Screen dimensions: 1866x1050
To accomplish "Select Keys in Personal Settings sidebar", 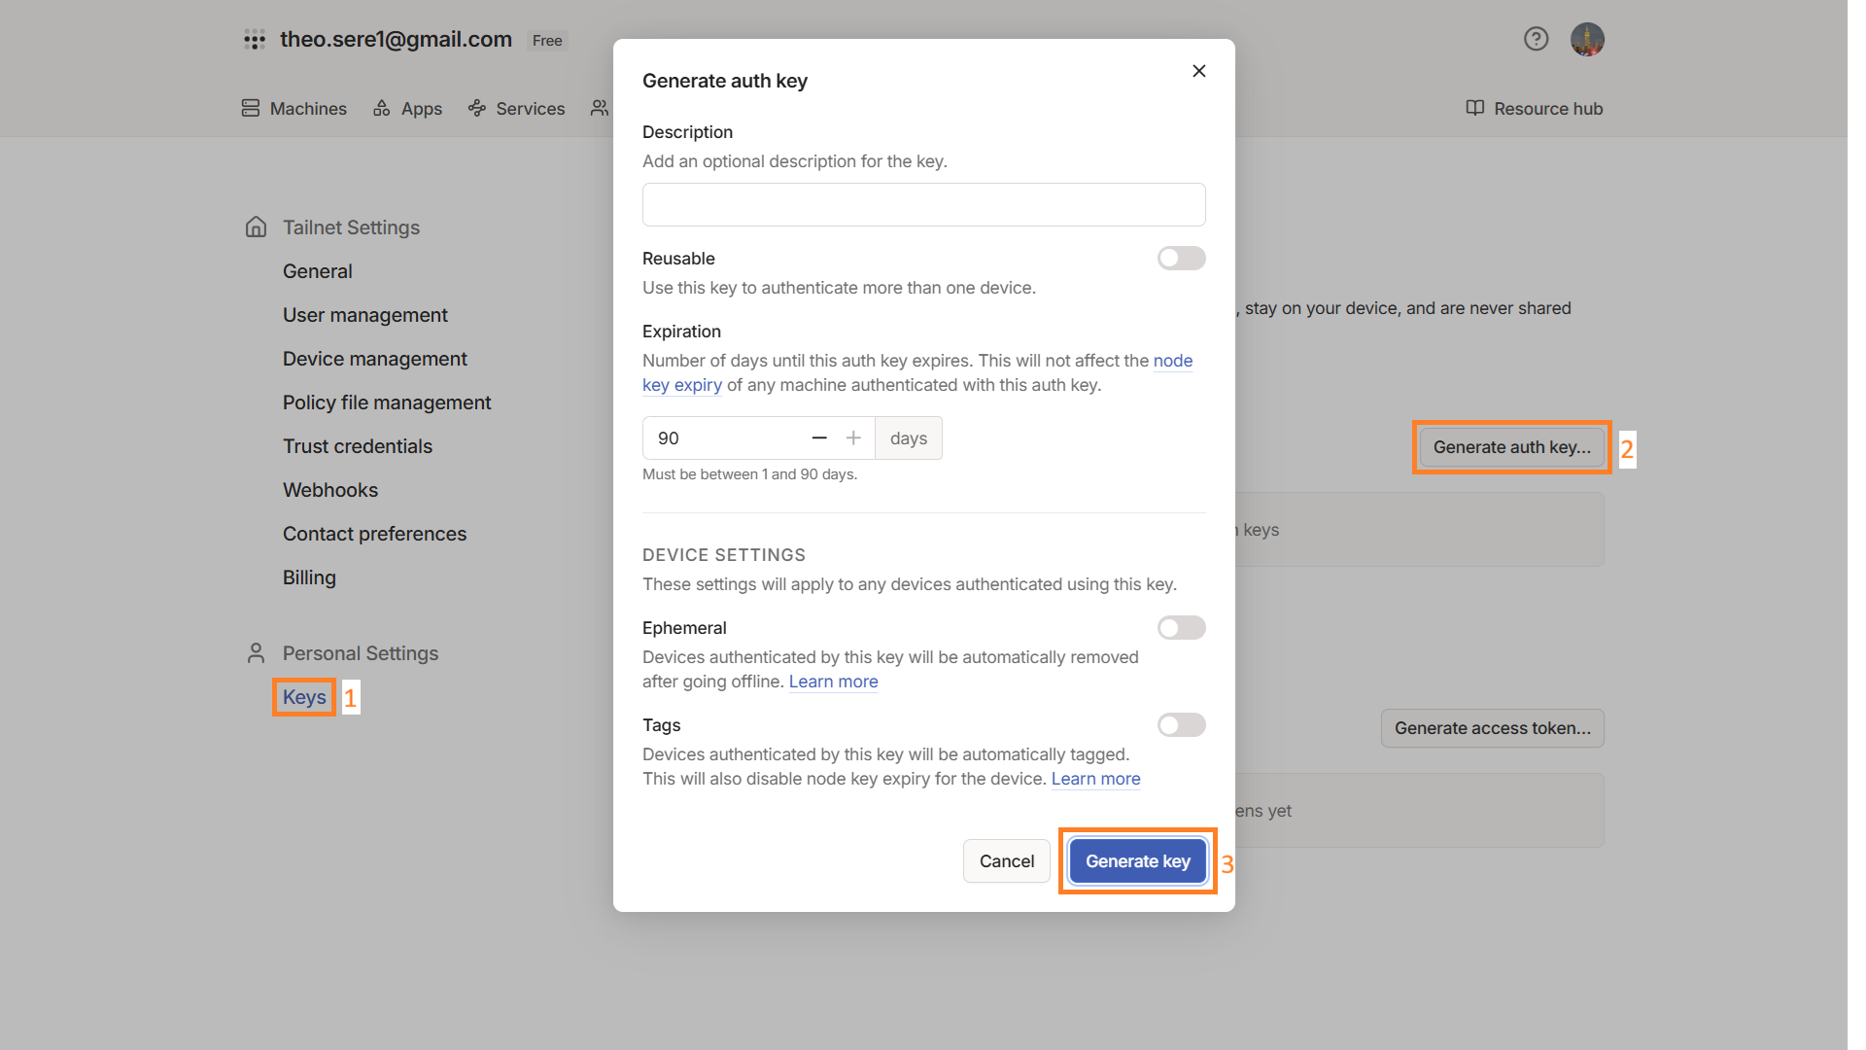I will [304, 697].
